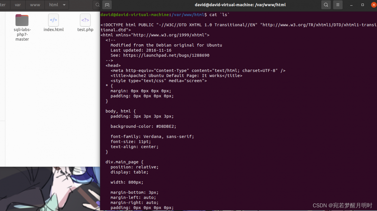The image size is (377, 211).
Task: Click the 'cat `ls`' command text
Action: [219, 15]
